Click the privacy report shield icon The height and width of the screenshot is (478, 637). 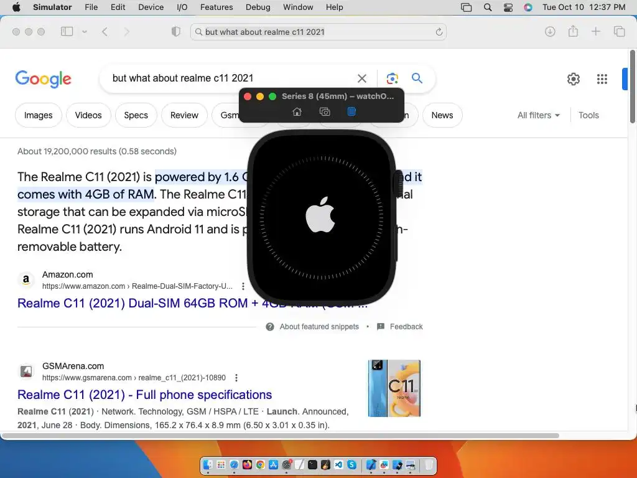pyautogui.click(x=176, y=32)
